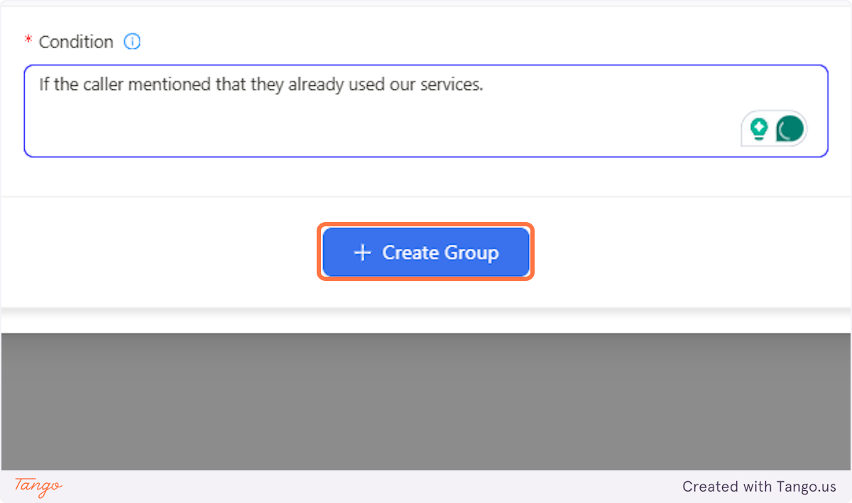Open the Created with Tango.us link

pos(759,487)
